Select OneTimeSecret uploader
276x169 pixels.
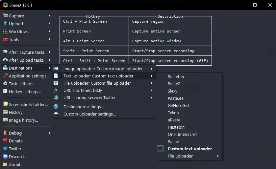point(189,134)
